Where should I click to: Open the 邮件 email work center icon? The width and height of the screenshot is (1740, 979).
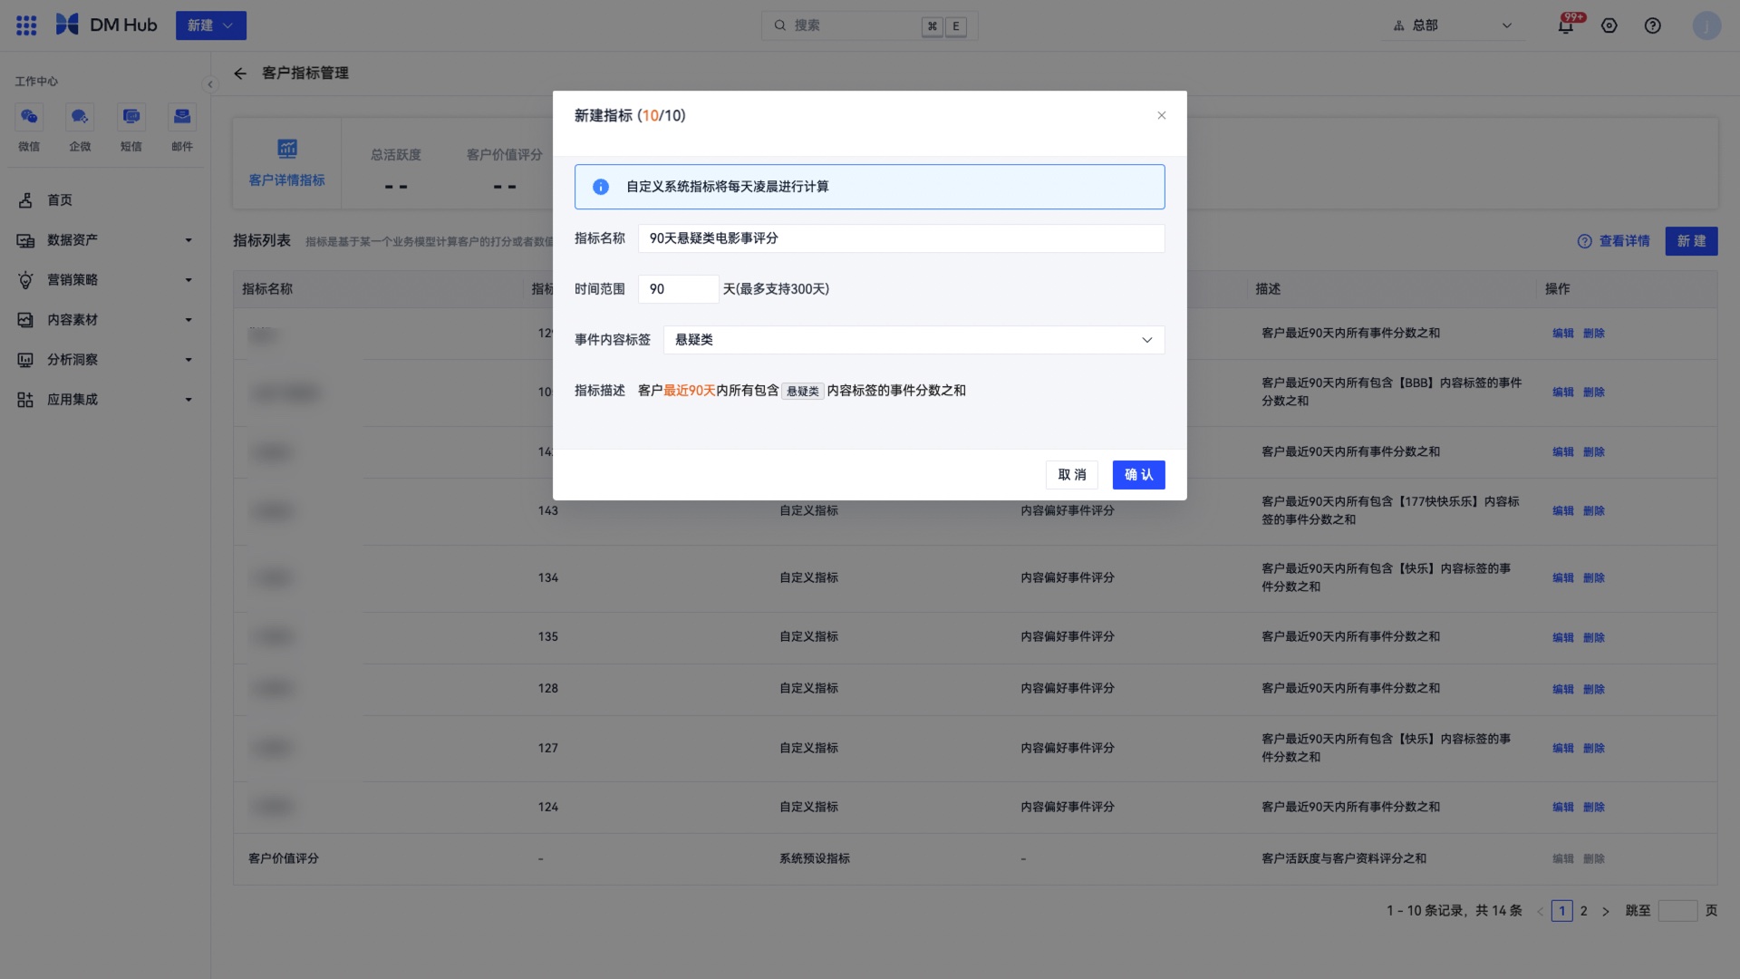tap(182, 116)
